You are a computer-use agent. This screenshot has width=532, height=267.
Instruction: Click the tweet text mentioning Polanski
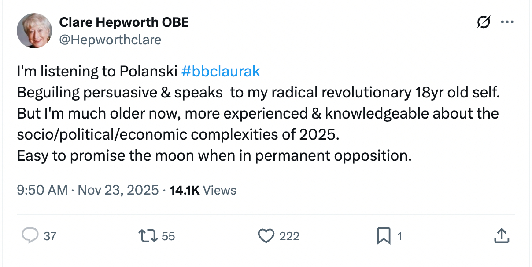pyautogui.click(x=97, y=71)
